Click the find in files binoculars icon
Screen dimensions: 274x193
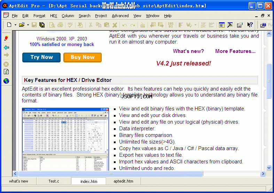click(263, 25)
